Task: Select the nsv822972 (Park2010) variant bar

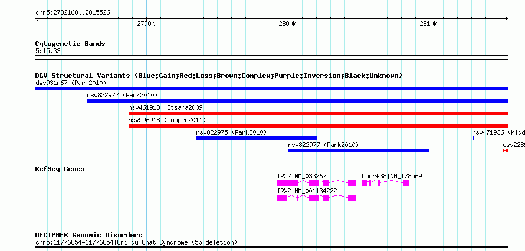Action: 298,101
